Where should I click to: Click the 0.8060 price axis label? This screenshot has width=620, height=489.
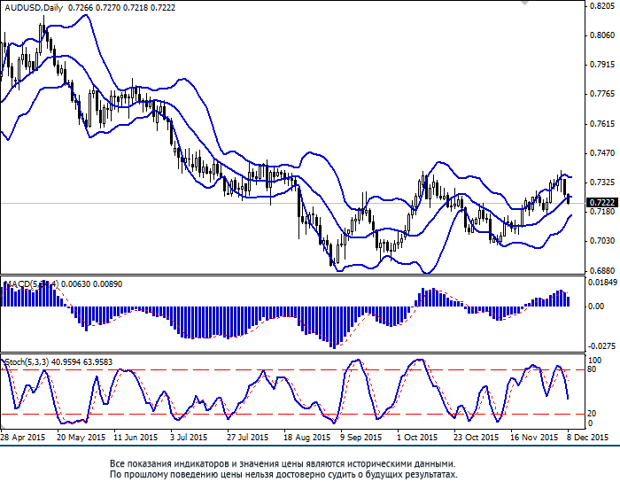(601, 35)
